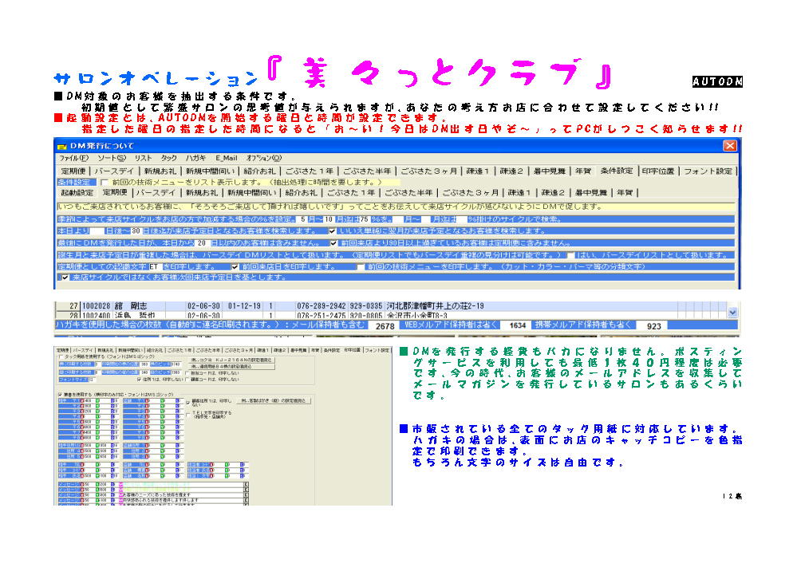
Task: Open the オプション menu
Action: click(263, 159)
